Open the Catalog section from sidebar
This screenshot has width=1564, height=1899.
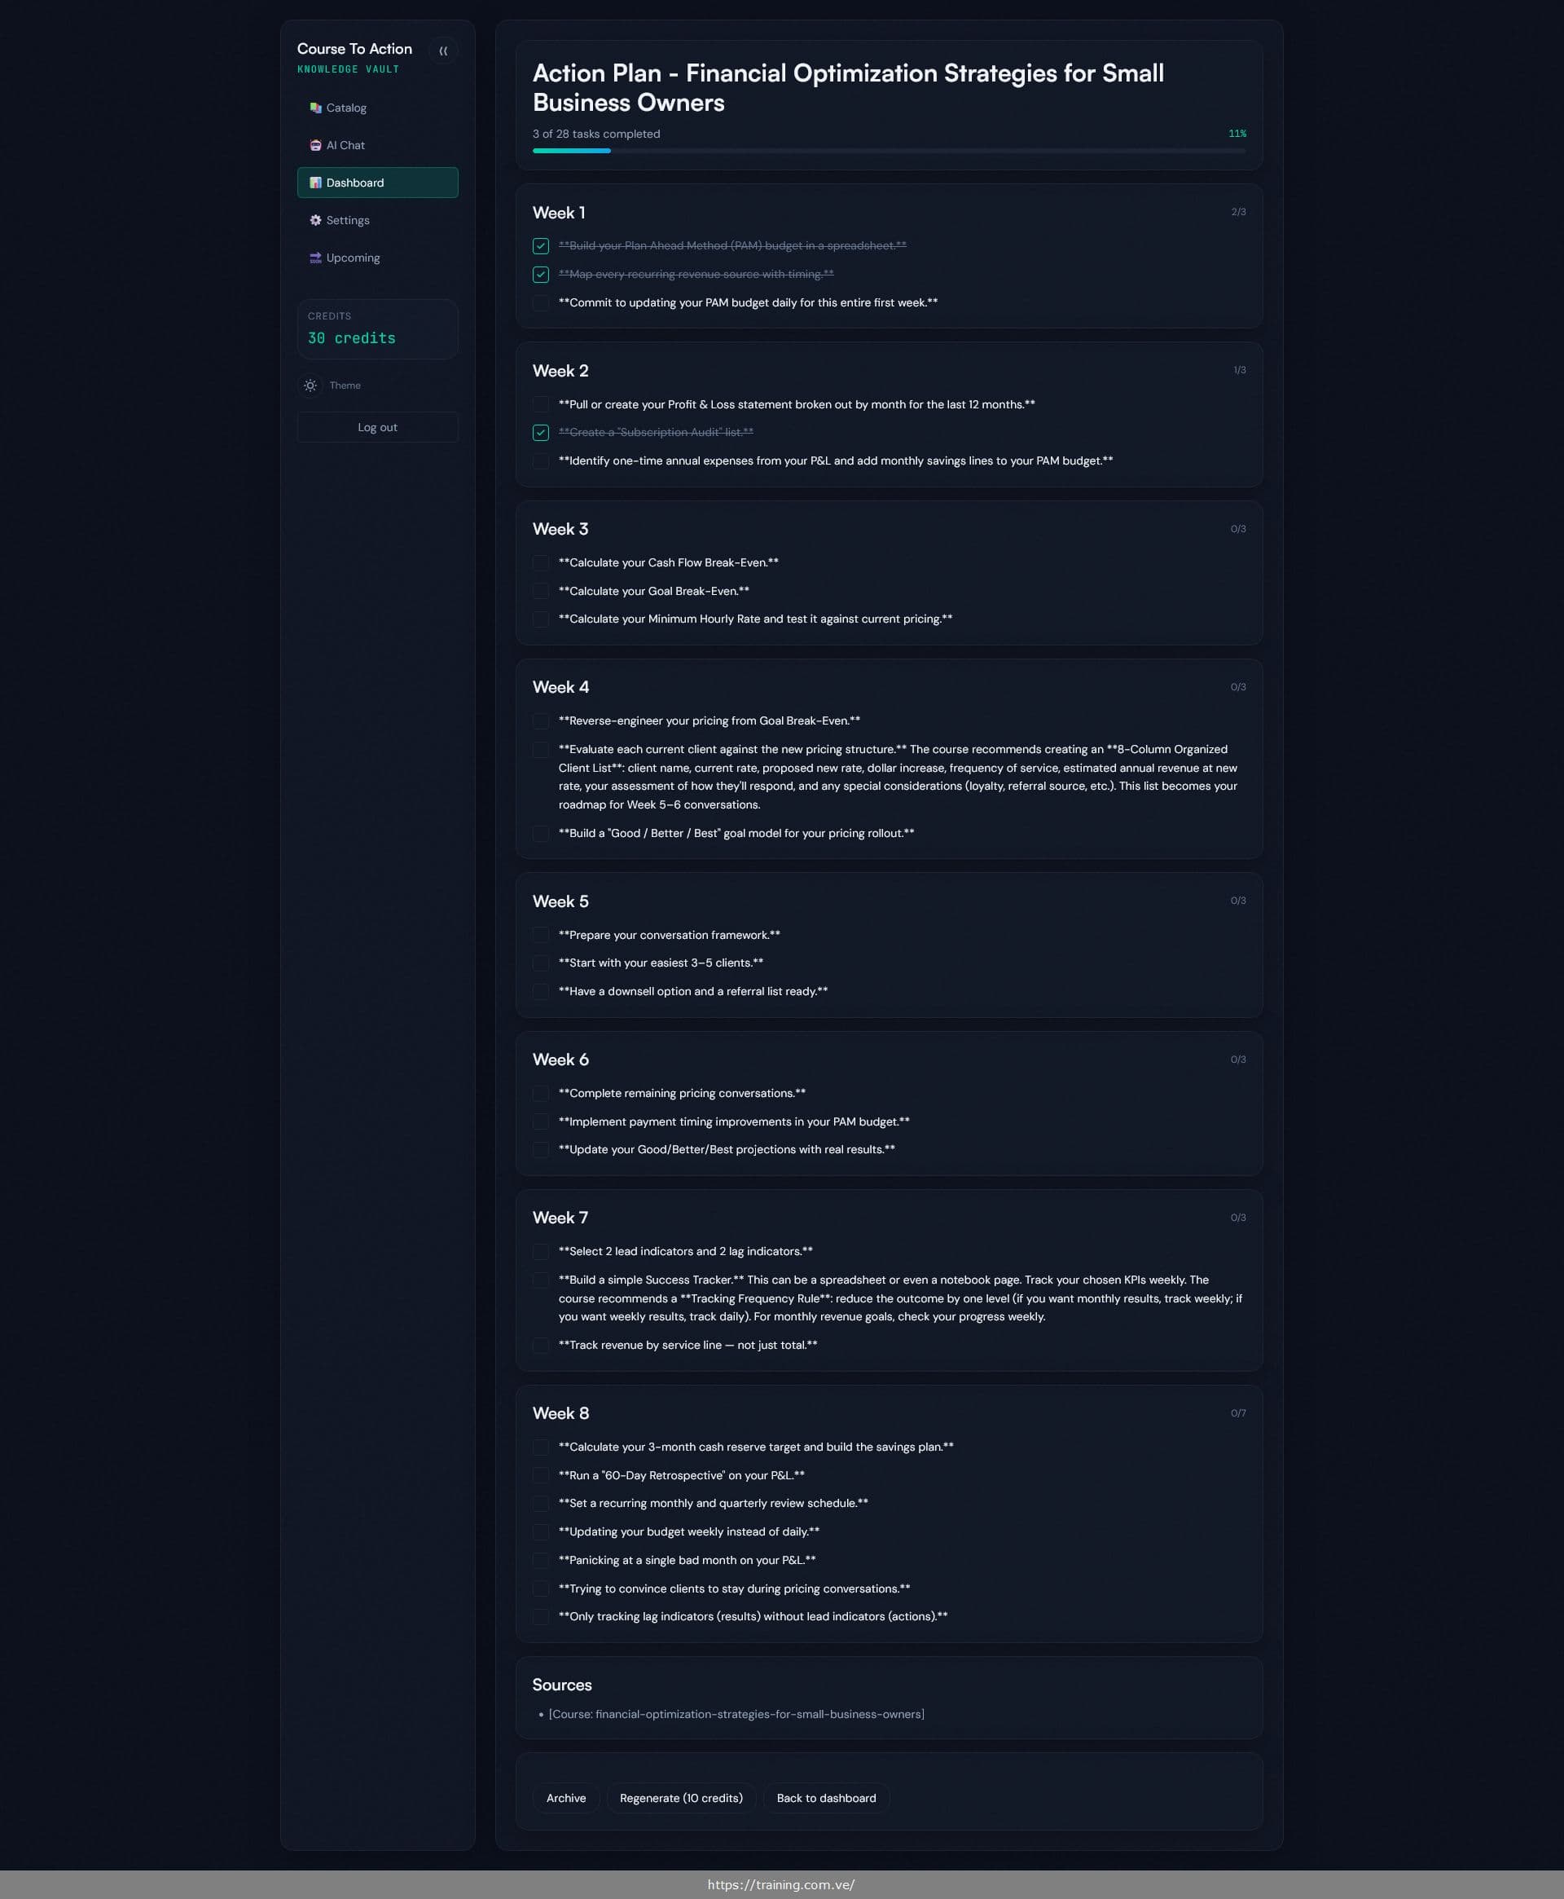[x=314, y=108]
